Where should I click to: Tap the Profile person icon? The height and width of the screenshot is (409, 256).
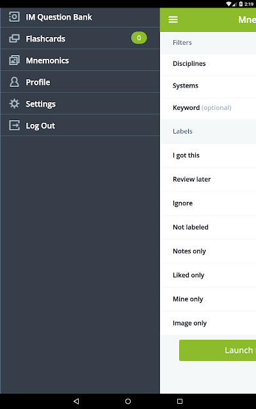pyautogui.click(x=14, y=82)
